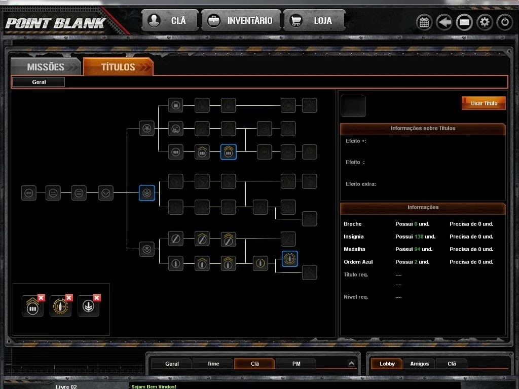Open the INVENTÁRIO menu button
The image size is (519, 389).
click(241, 20)
